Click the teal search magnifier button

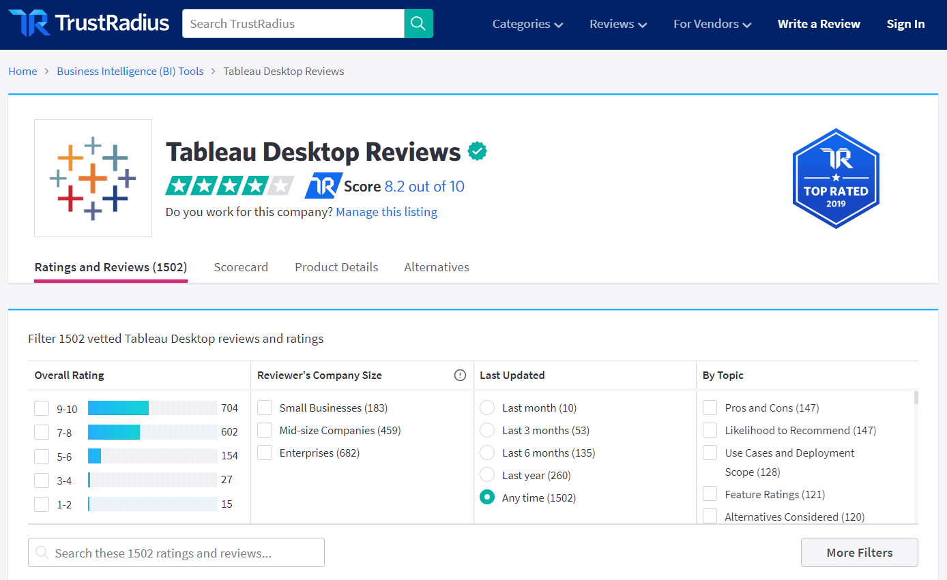click(x=418, y=24)
